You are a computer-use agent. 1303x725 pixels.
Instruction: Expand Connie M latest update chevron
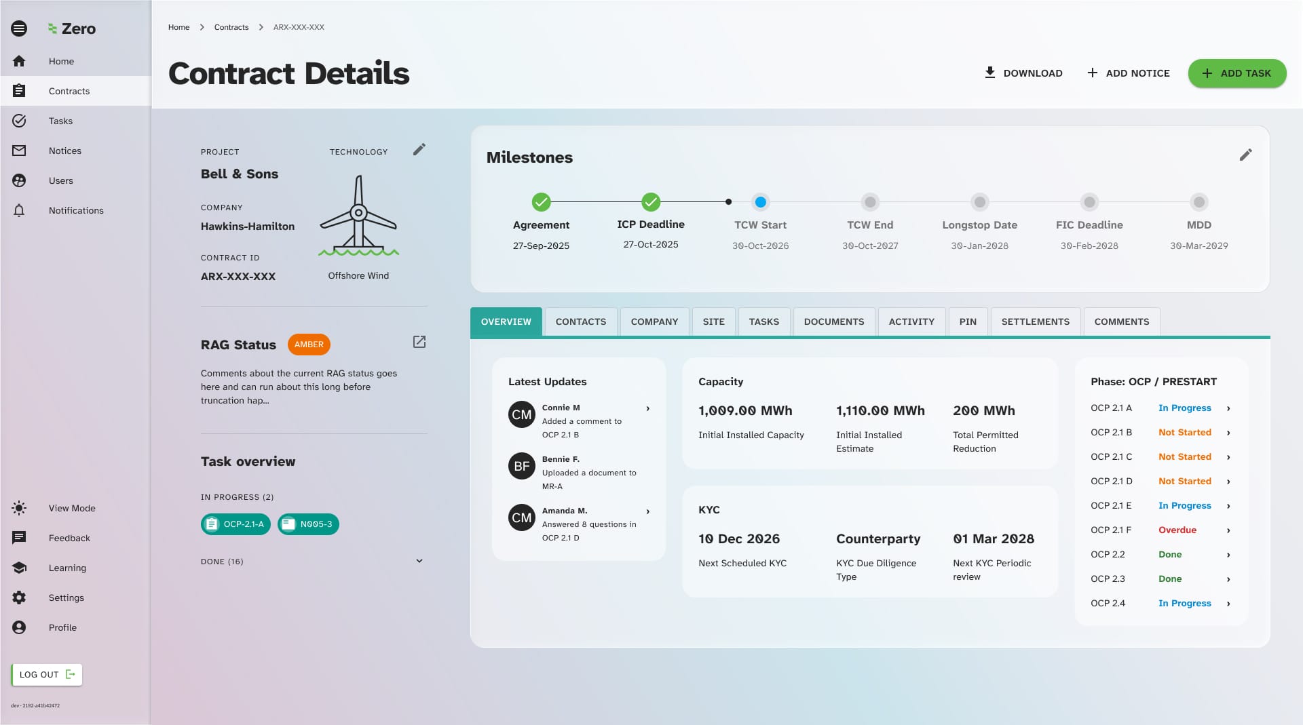pos(648,408)
